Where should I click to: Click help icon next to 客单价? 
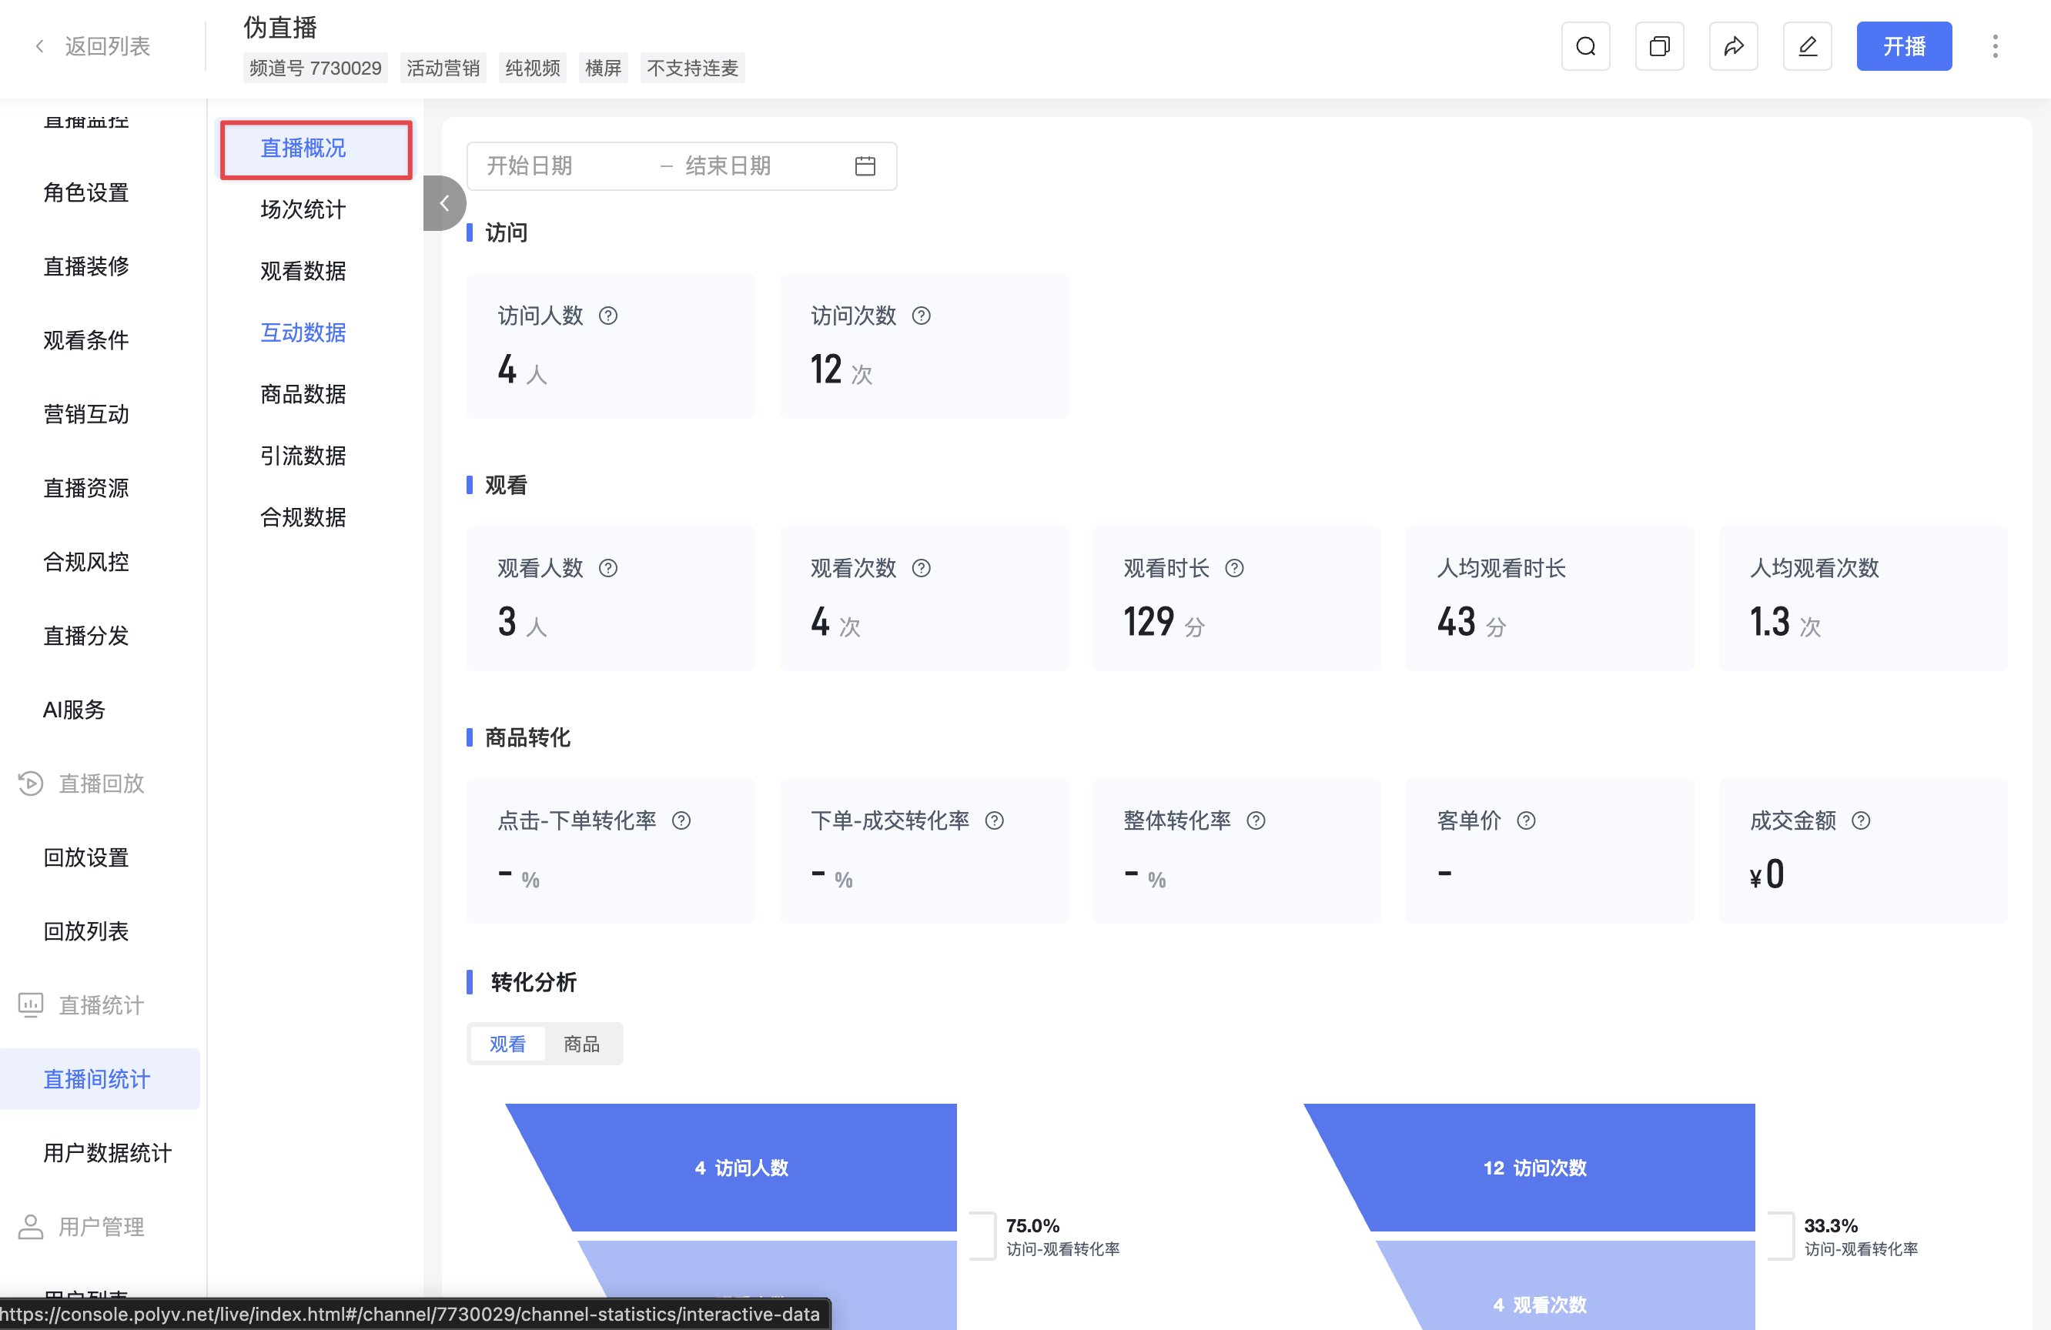coord(1526,821)
